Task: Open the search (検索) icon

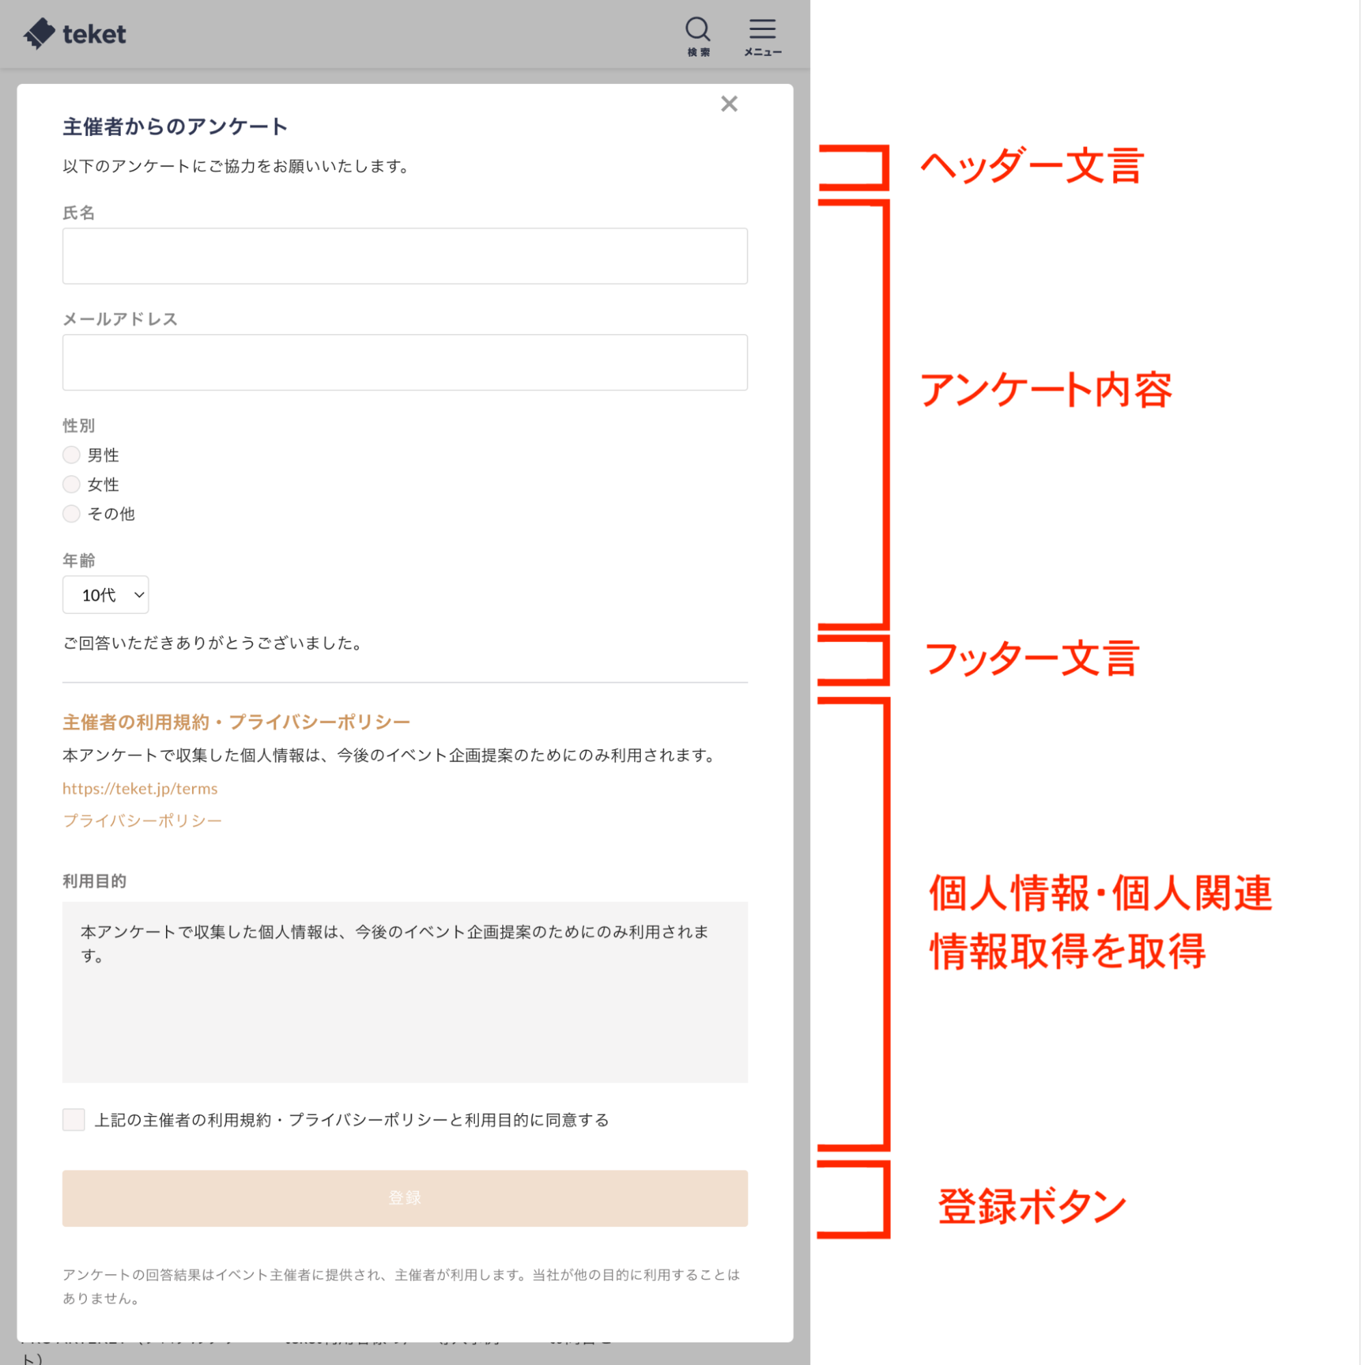Action: 698,37
